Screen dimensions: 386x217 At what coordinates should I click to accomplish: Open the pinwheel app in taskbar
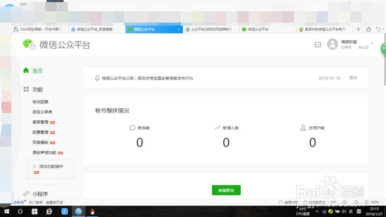point(35,211)
